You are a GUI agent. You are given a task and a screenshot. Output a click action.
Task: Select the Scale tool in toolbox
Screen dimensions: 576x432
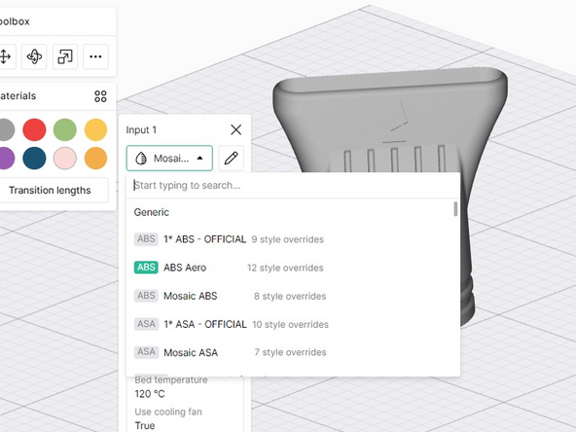[x=65, y=56]
